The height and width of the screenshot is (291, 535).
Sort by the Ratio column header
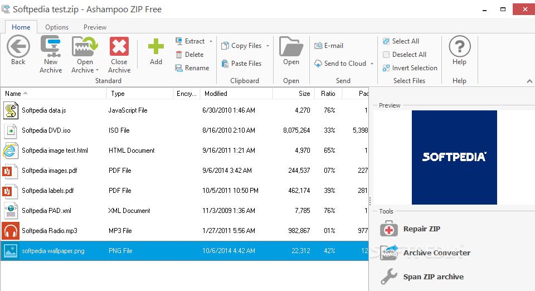pos(328,94)
